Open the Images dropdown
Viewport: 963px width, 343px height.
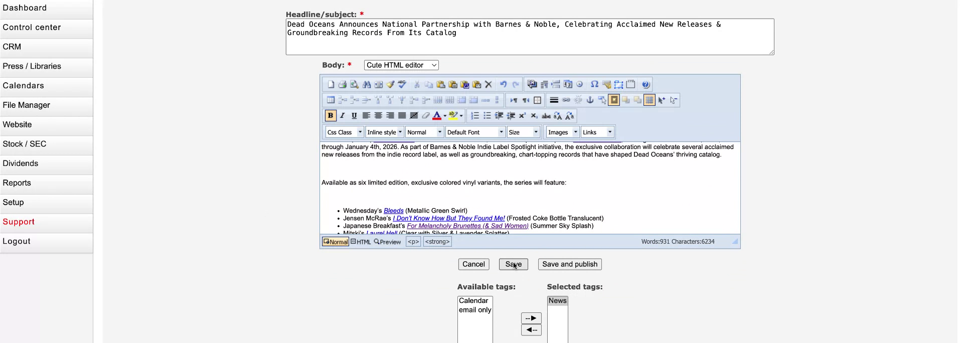click(563, 132)
